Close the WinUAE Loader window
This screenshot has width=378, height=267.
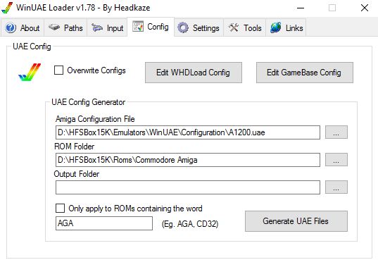(x=365, y=8)
